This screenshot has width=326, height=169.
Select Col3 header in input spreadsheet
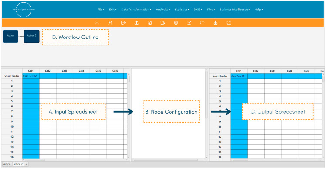tap(65, 71)
